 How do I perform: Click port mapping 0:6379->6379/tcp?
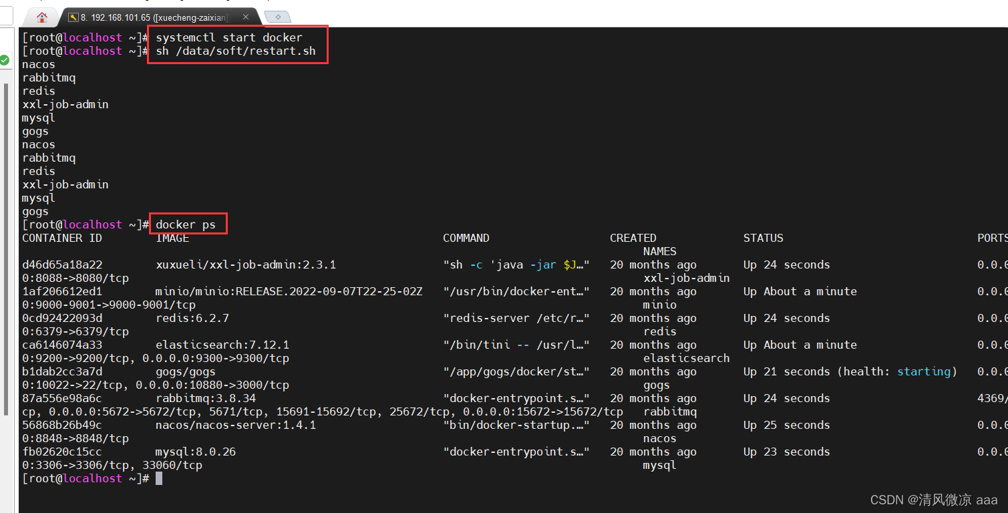[75, 331]
